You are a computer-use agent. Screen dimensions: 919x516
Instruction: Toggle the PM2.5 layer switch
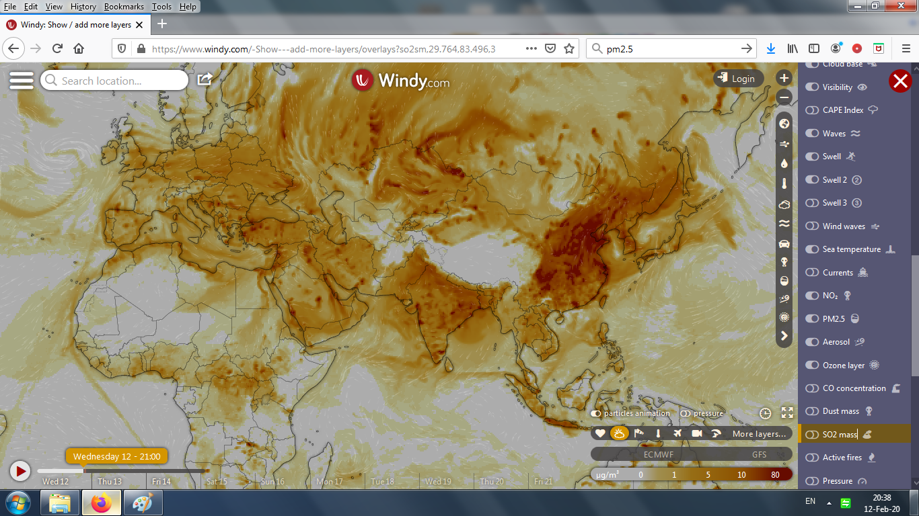[812, 319]
